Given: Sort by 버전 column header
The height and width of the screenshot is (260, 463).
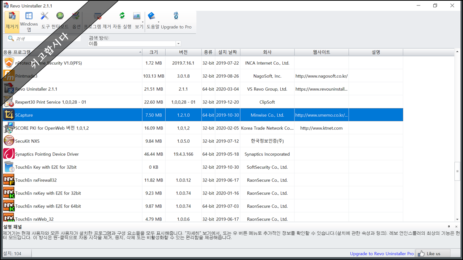Looking at the screenshot, I should (x=183, y=52).
